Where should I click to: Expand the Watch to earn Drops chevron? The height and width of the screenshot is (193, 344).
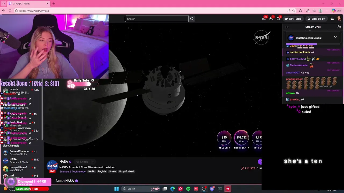click(335, 37)
